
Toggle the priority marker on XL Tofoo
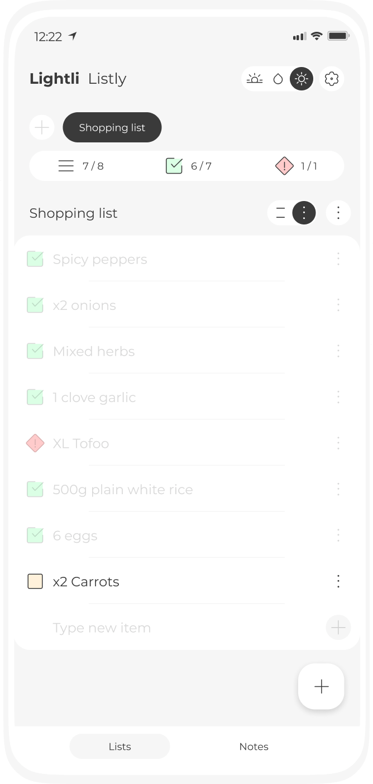click(35, 443)
